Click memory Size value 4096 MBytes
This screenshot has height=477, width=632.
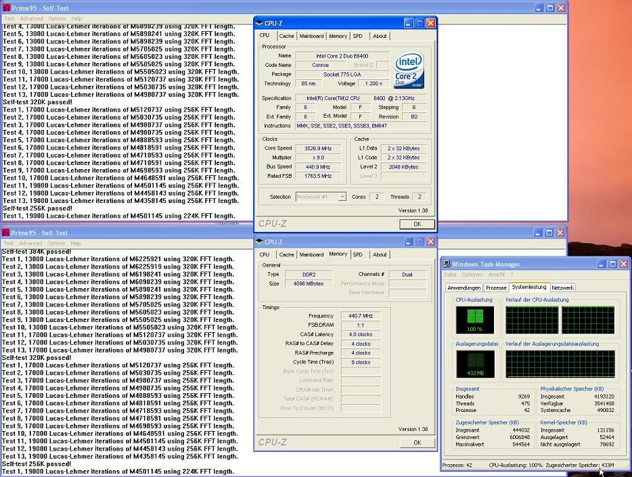309,283
